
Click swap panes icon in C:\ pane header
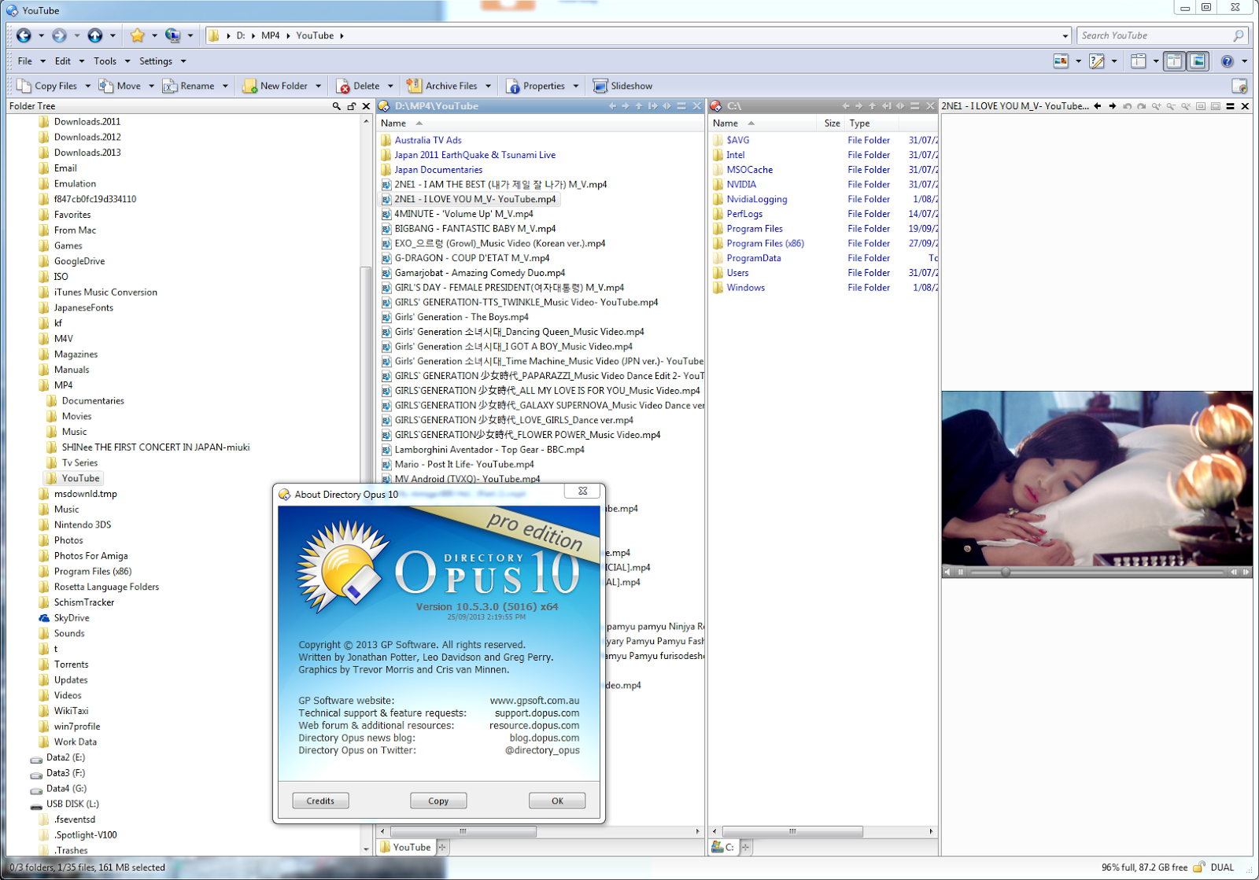pos(900,106)
